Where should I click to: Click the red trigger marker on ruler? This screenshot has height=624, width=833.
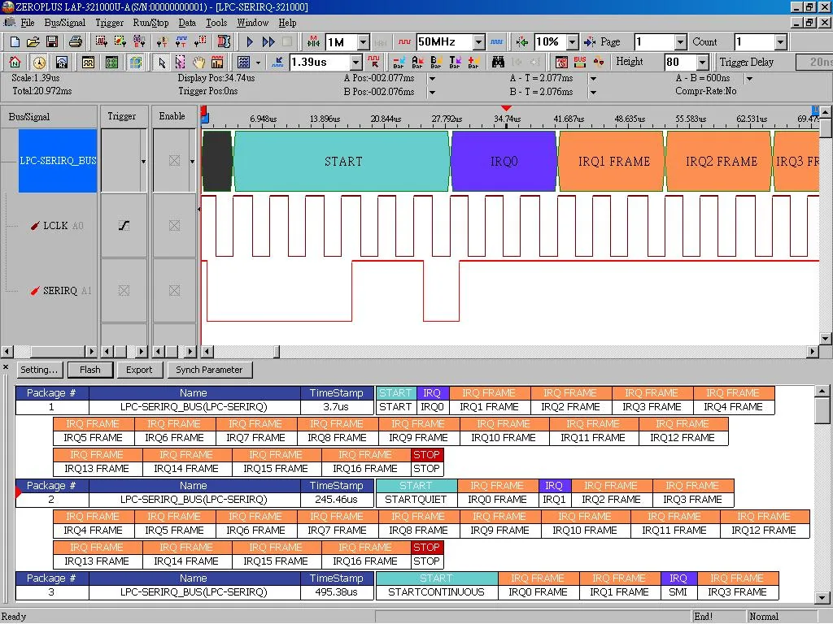coord(506,108)
